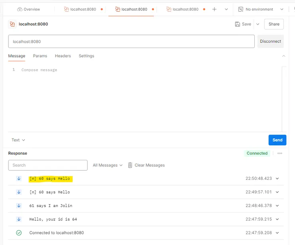295x245 pixels.
Task: Switch to the first localhost:8080 tab
Action: [83, 9]
